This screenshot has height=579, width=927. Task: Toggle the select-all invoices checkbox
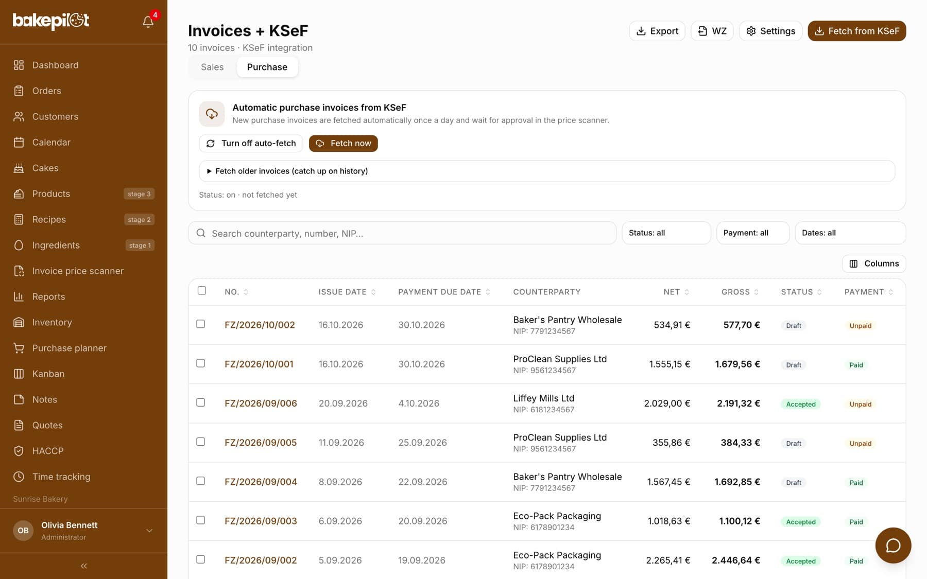202,291
